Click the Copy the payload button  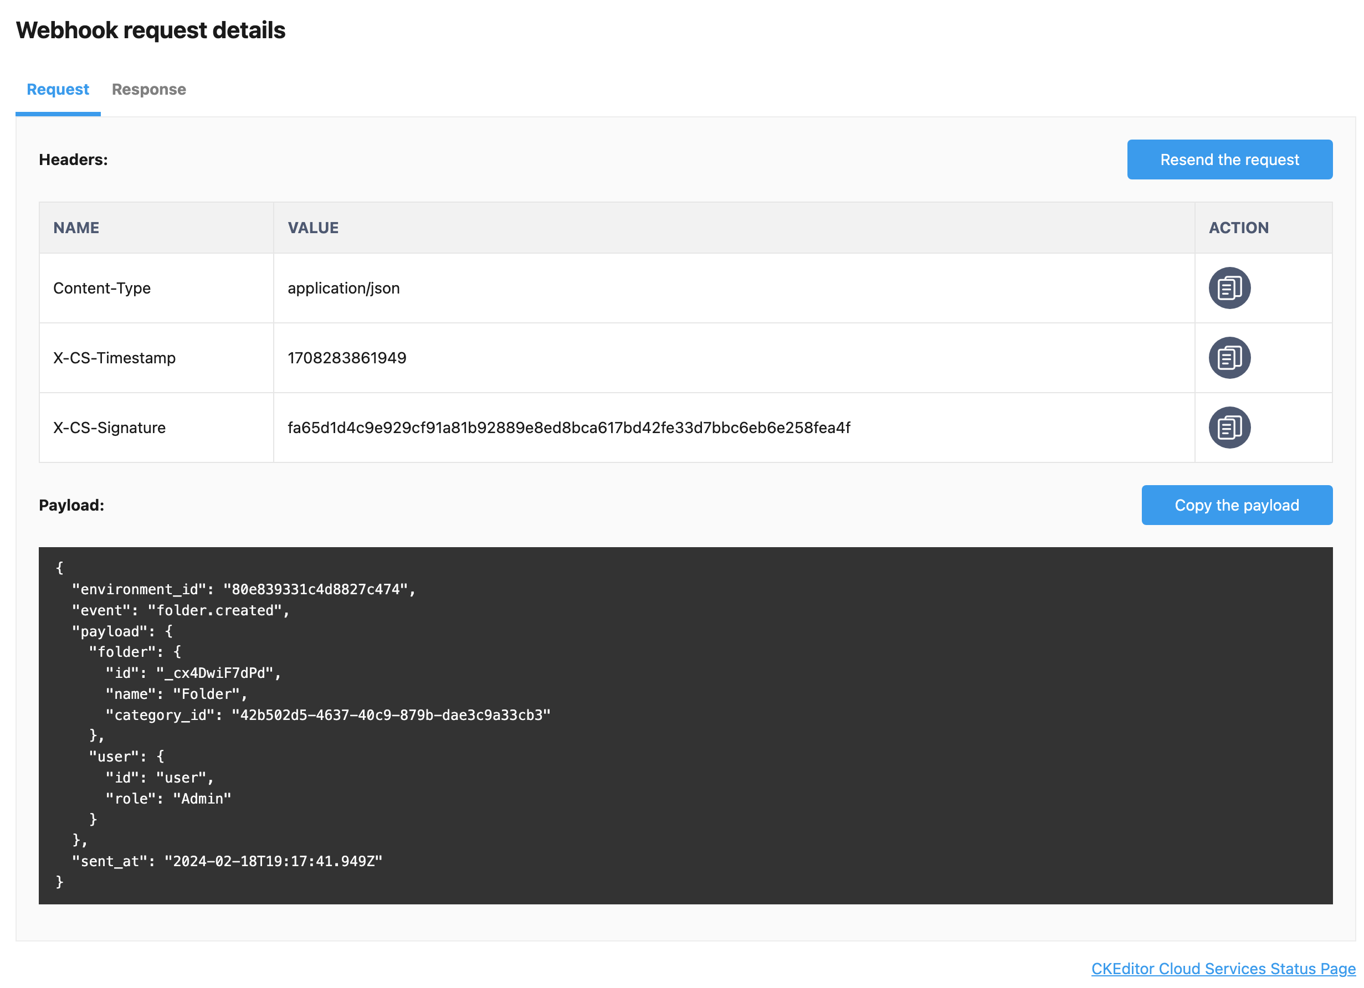pos(1237,505)
